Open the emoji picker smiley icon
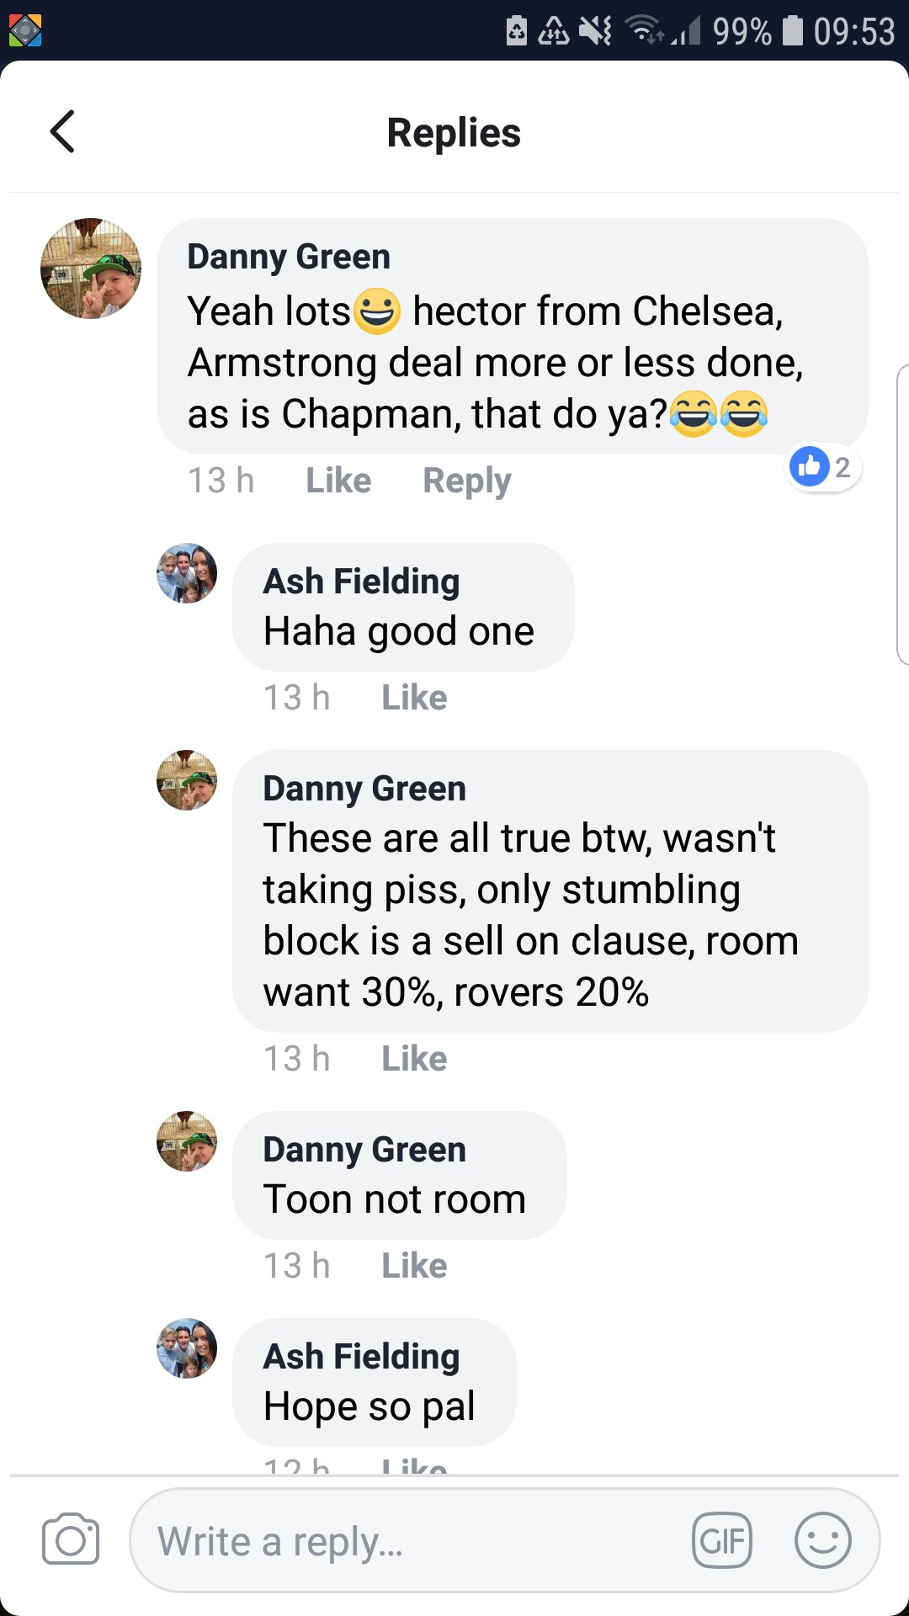This screenshot has height=1616, width=909. [x=822, y=1540]
